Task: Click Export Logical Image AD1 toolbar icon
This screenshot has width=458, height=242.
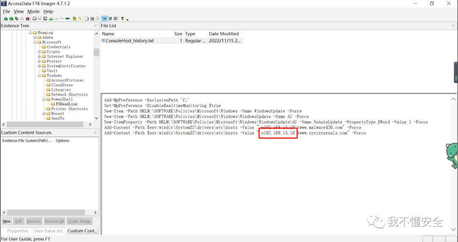Action: pos(45,19)
